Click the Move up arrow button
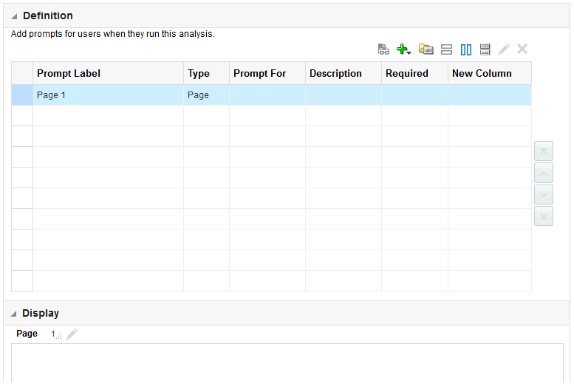The height and width of the screenshot is (389, 574). (544, 173)
